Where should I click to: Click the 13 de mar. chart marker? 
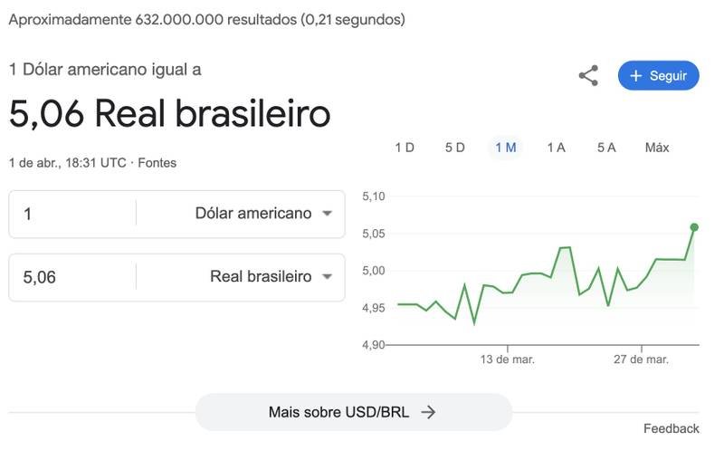[507, 359]
